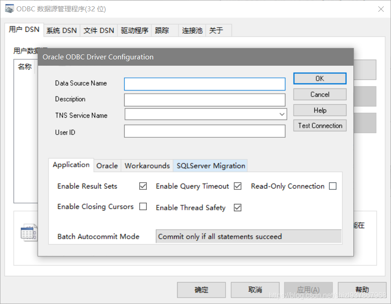Image resolution: width=391 pixels, height=304 pixels.
Task: Close the ODBC administrator window
Action: [x=381, y=9]
